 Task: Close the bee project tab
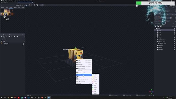(x=32, y=3)
